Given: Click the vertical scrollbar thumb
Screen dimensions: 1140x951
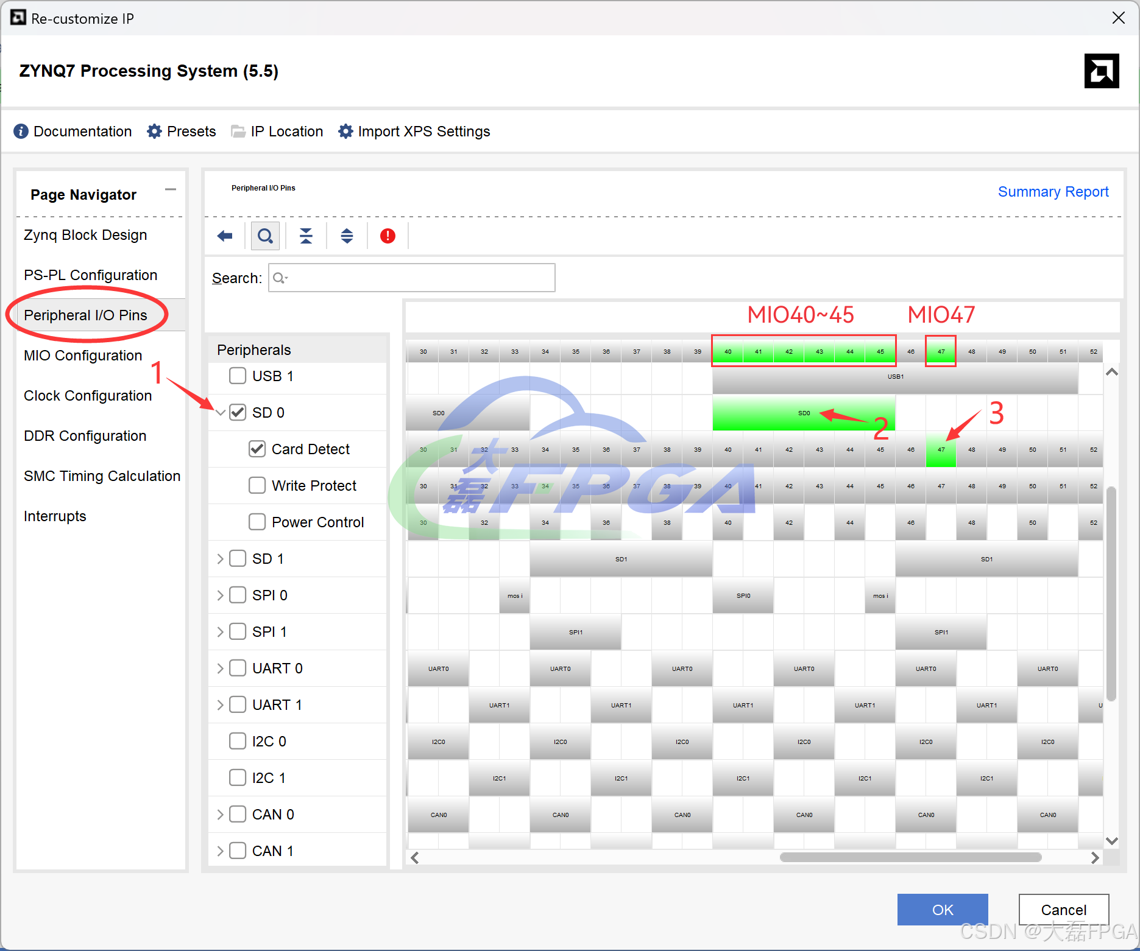Looking at the screenshot, I should [x=1111, y=594].
